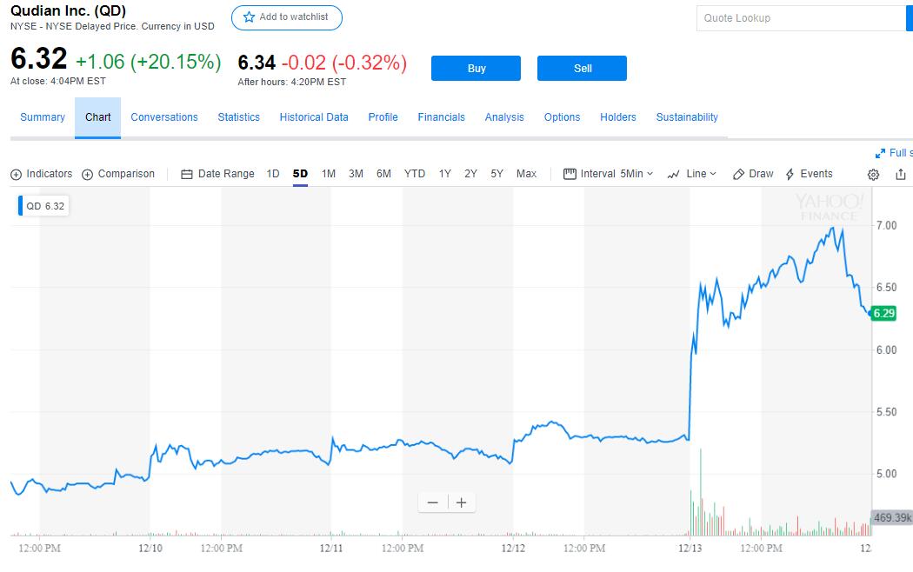Show Events lightning bolt option
The image size is (913, 572).
point(809,174)
